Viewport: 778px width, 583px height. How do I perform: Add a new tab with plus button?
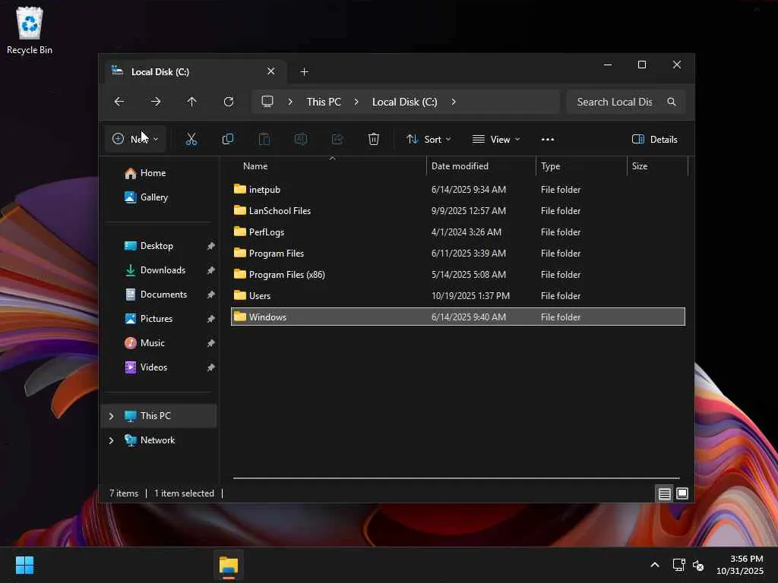click(305, 71)
